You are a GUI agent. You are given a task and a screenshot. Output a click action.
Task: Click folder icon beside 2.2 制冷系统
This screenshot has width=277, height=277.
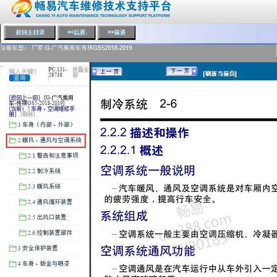[23, 171]
